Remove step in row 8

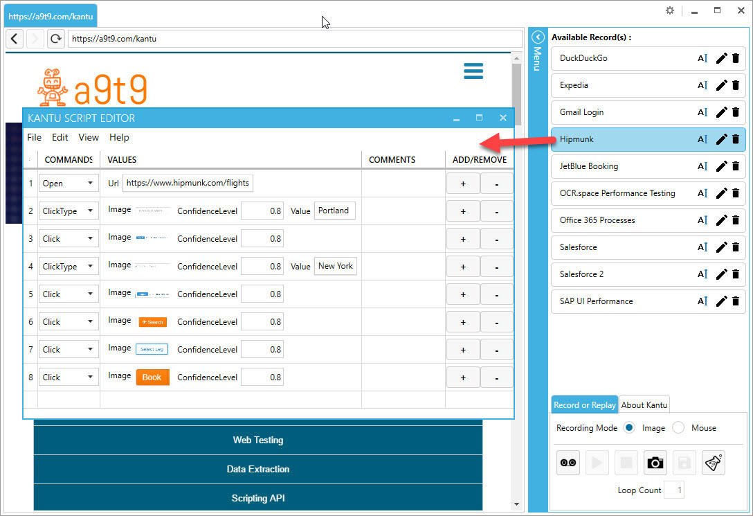pyautogui.click(x=496, y=377)
